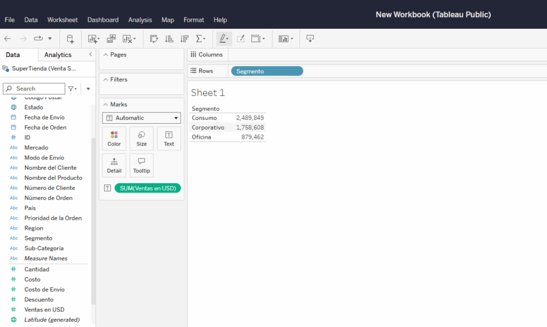Sort ascending using the toolbar icon

[169, 39]
